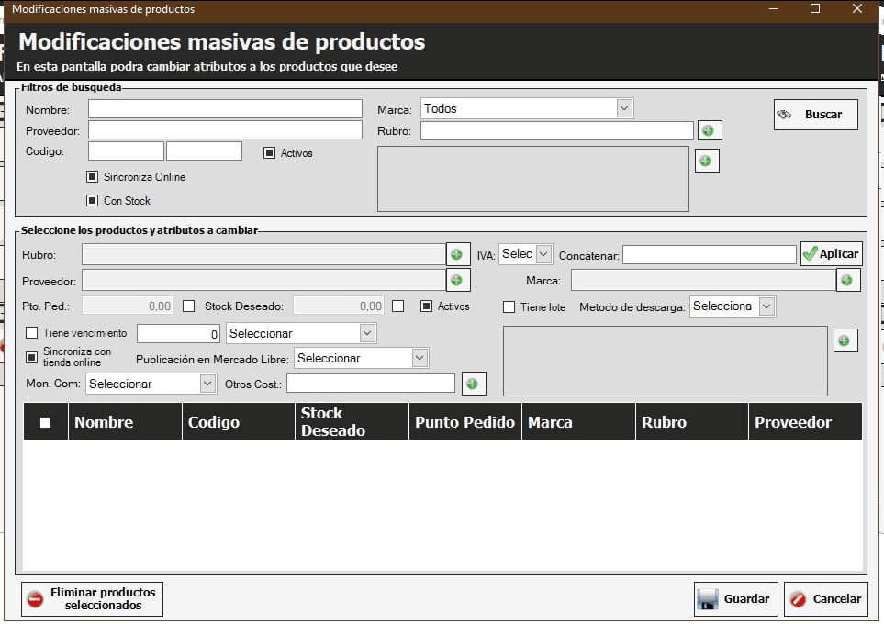This screenshot has height=624, width=884.
Task: Click the Guardar button
Action: tap(735, 599)
